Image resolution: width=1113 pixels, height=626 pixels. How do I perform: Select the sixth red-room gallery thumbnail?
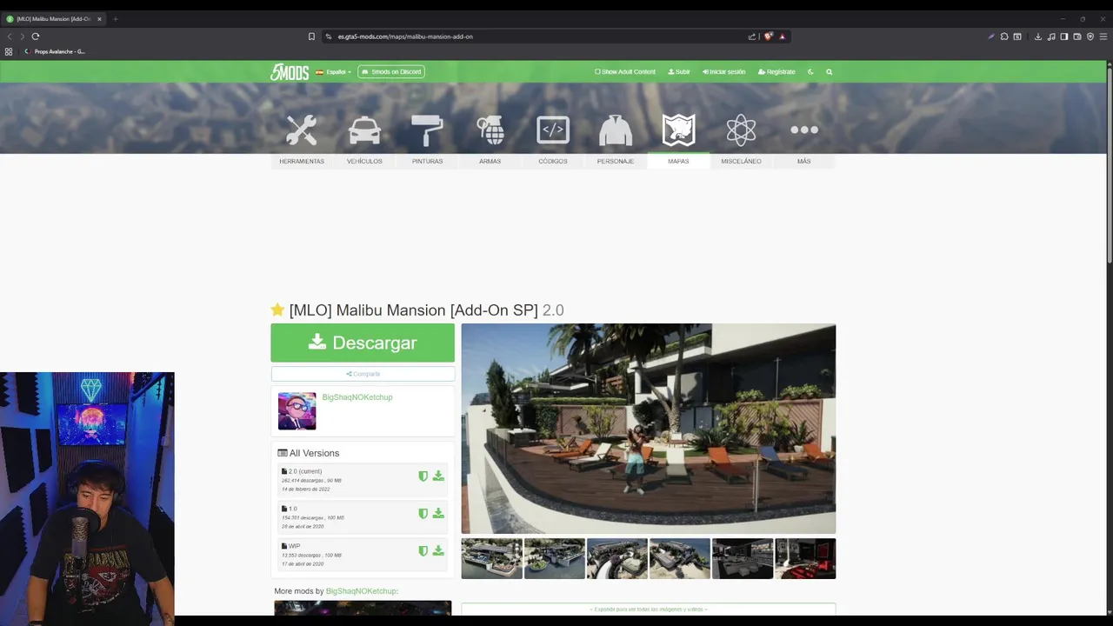click(805, 558)
